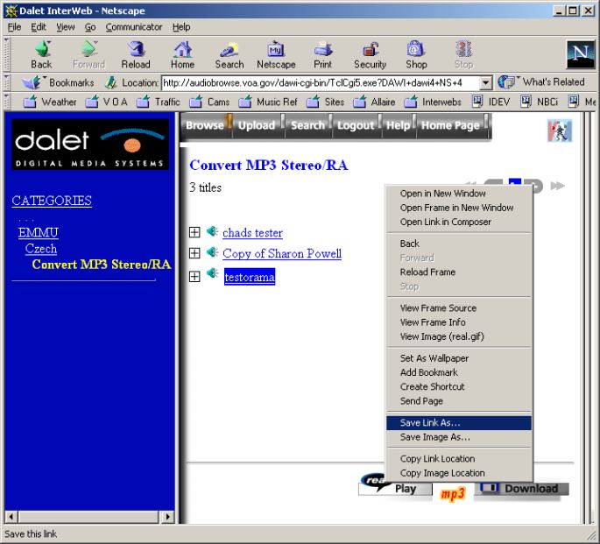Open the IDEV bookmark

pyautogui.click(x=491, y=102)
